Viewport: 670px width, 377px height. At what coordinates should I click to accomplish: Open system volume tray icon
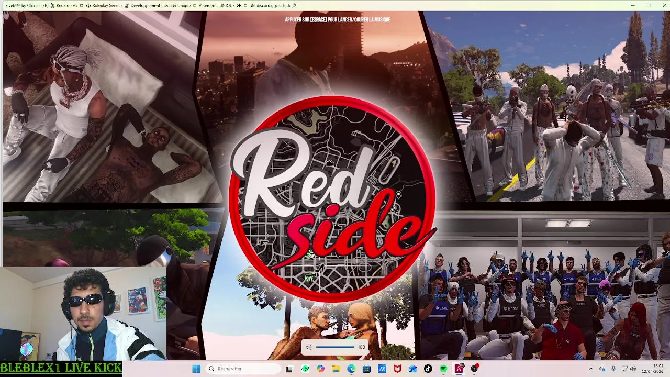click(x=633, y=369)
